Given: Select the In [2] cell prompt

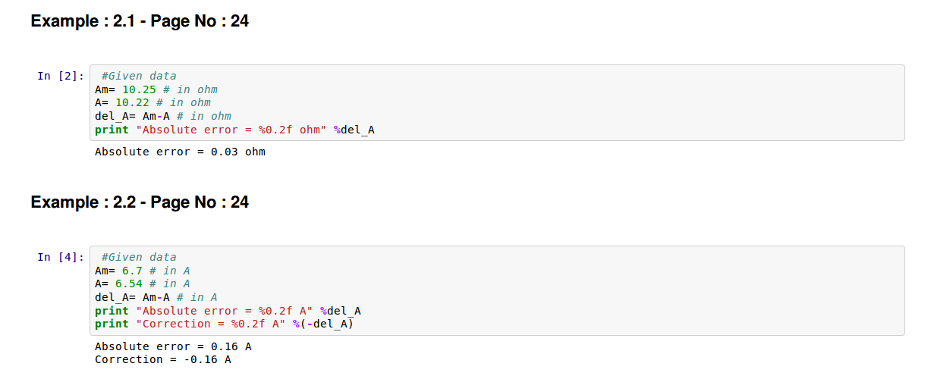Looking at the screenshot, I should [60, 76].
